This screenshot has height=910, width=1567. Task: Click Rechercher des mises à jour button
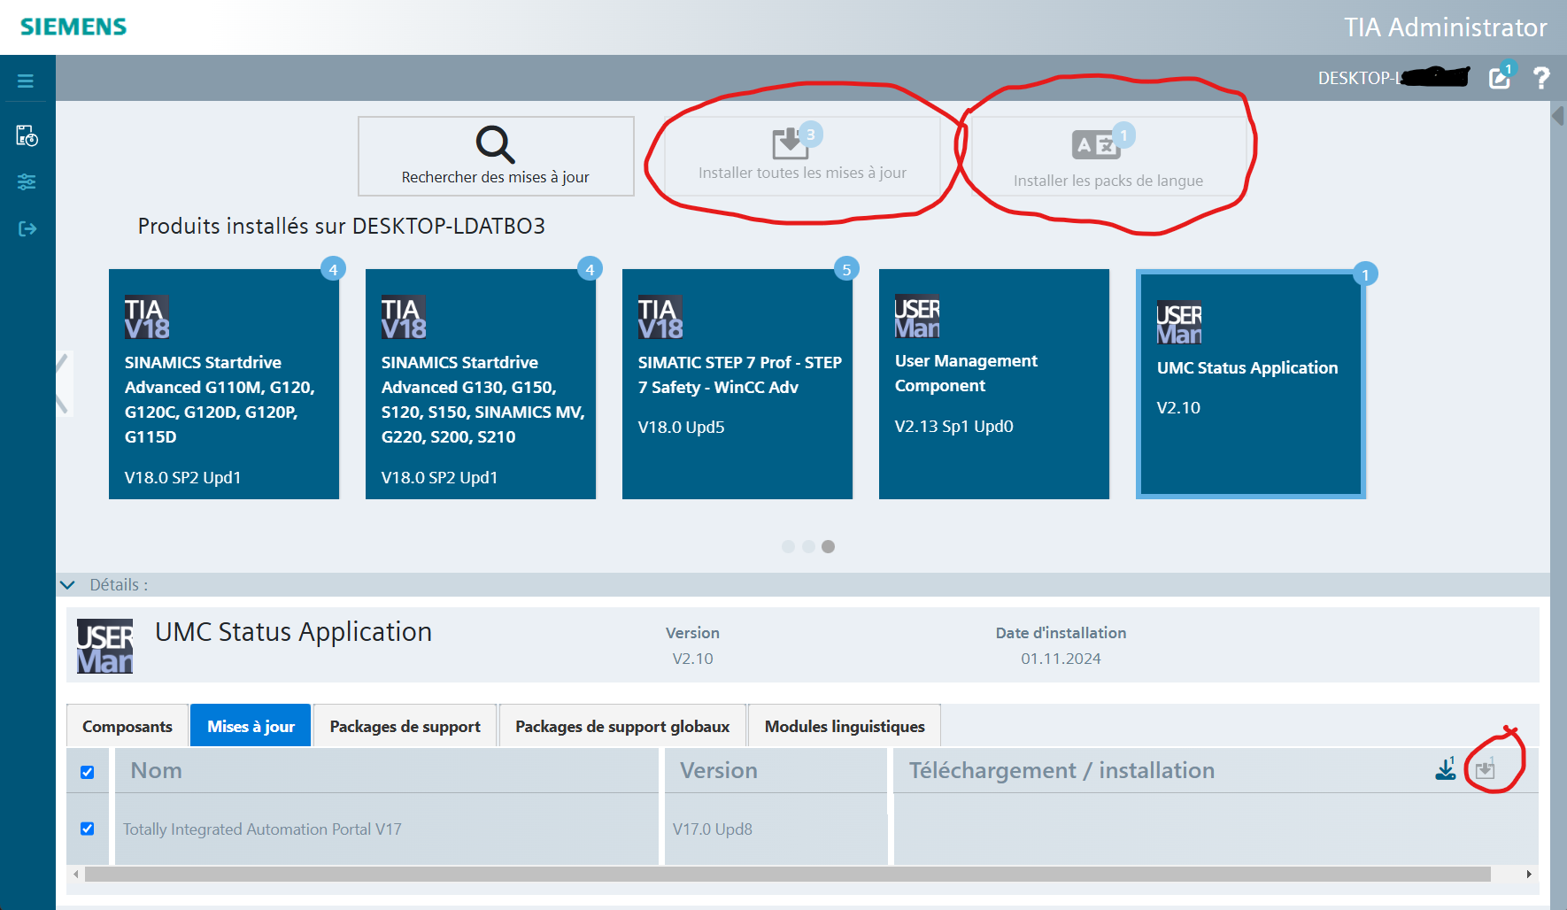click(496, 156)
